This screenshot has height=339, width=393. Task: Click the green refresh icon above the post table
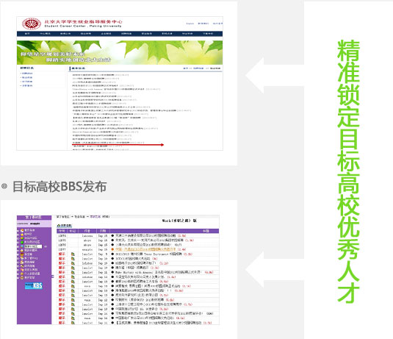coord(58,225)
